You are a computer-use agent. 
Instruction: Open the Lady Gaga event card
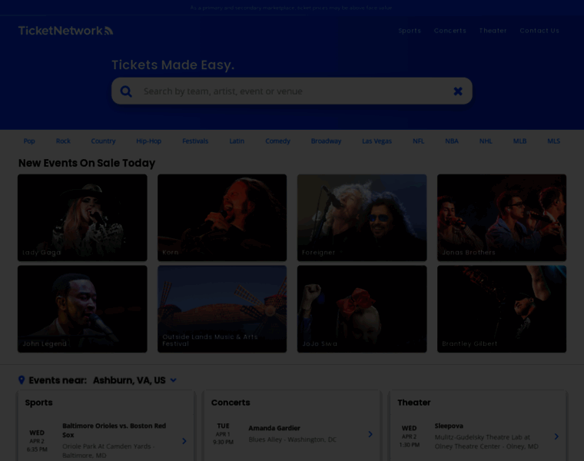82,217
